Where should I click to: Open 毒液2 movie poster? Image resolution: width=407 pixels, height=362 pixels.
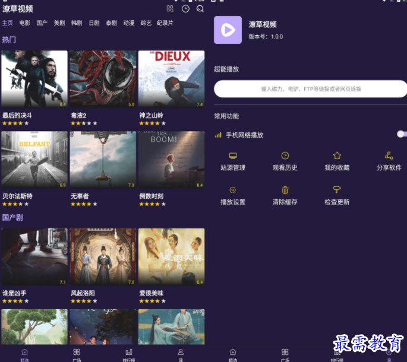coord(103,79)
